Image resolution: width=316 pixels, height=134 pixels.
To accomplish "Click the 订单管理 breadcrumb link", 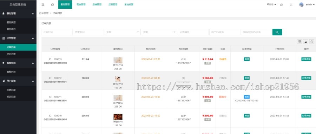I will point(44,13).
